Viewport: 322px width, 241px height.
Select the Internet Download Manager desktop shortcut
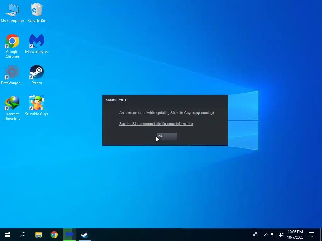coord(12,108)
